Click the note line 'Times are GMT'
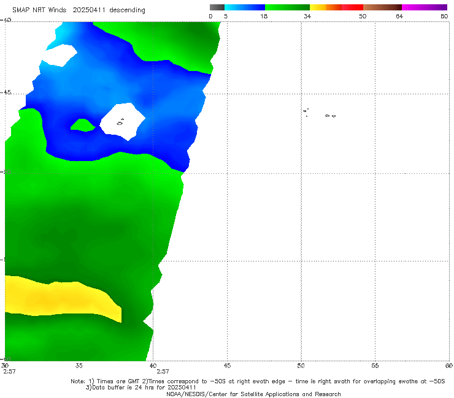 pyautogui.click(x=118, y=381)
